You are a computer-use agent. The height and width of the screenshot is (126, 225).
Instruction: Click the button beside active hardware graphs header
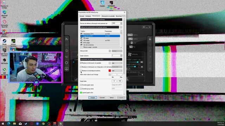point(121,27)
